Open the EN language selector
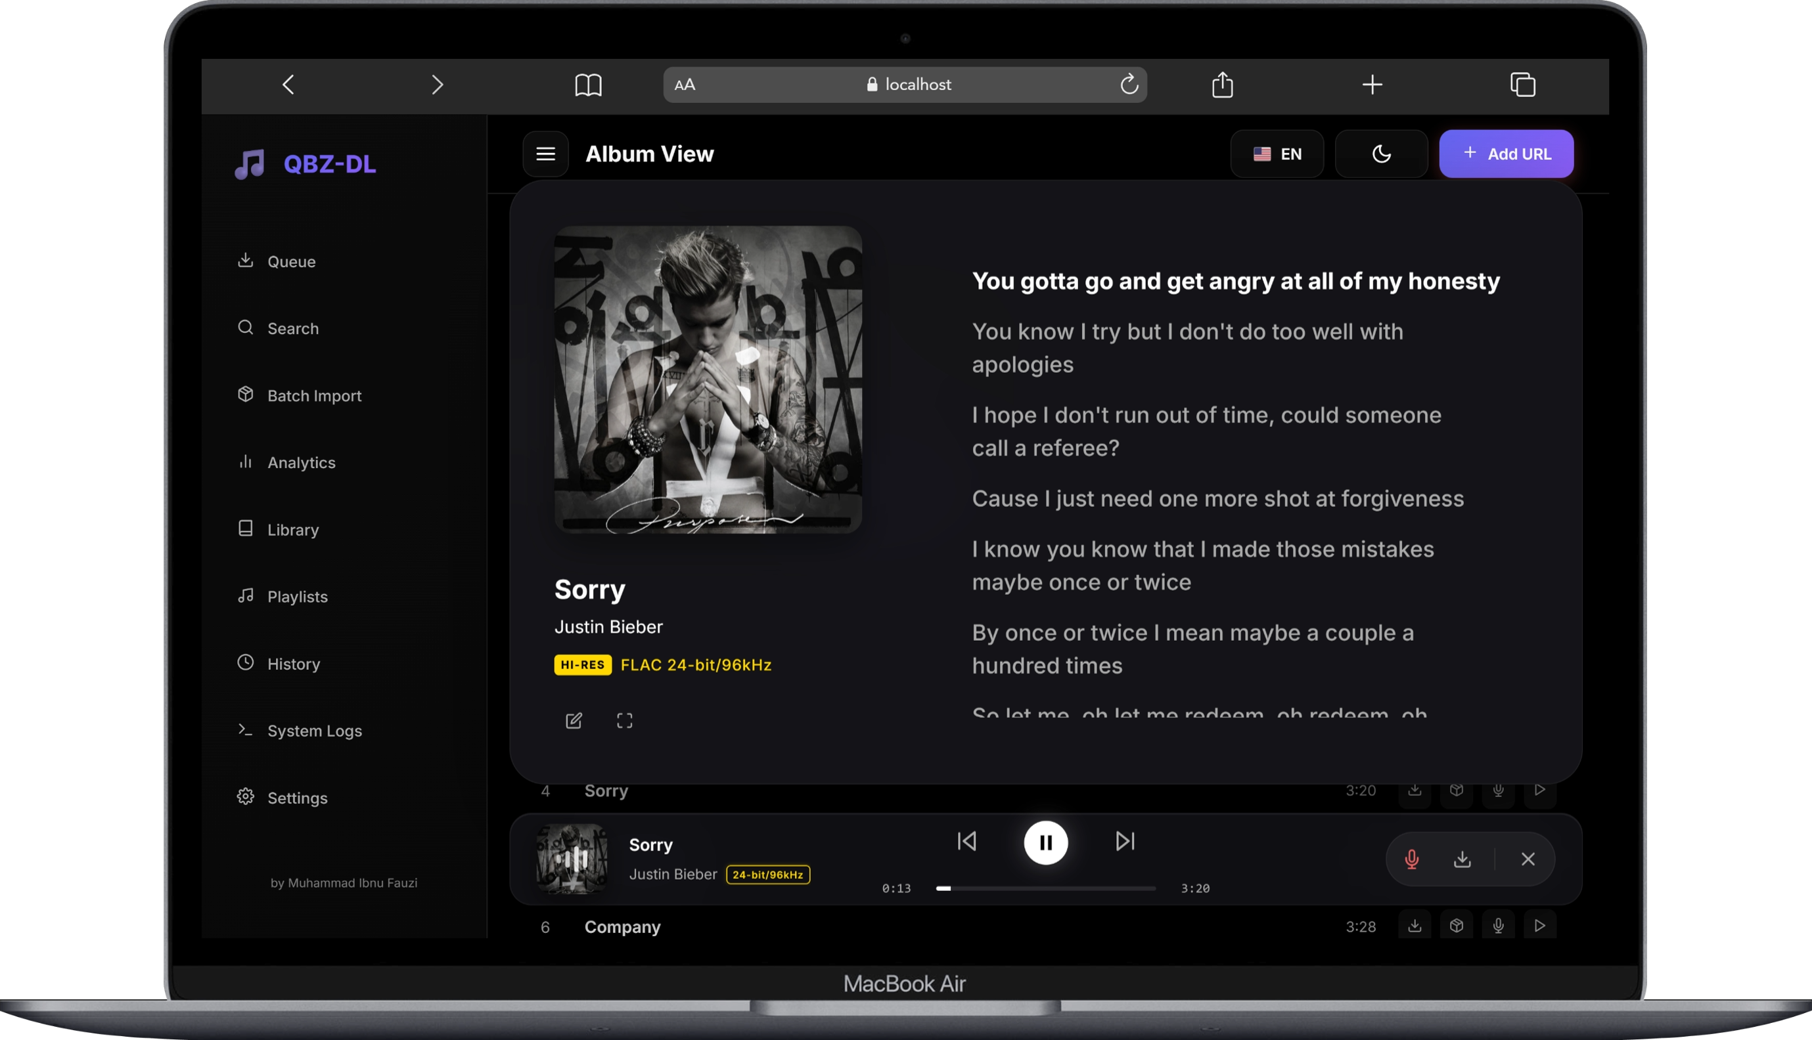 point(1277,154)
